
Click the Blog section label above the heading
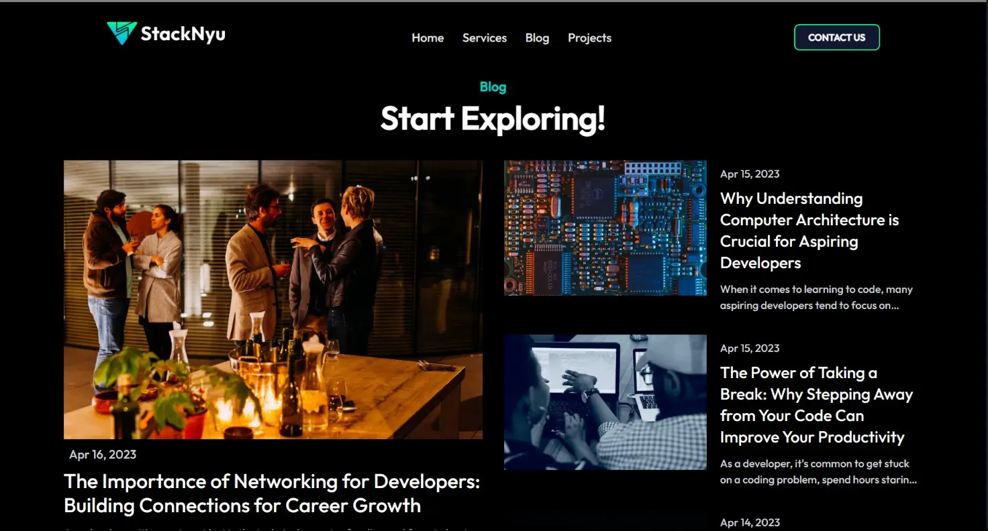[x=493, y=86]
